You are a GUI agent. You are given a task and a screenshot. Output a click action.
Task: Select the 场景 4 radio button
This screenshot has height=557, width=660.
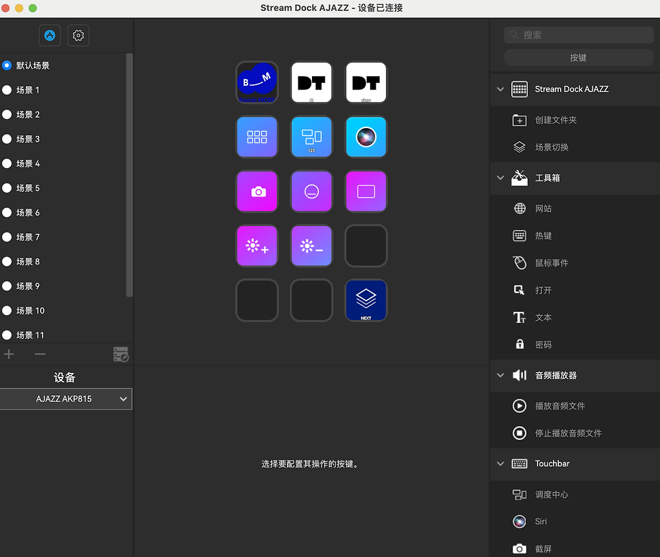(6, 164)
